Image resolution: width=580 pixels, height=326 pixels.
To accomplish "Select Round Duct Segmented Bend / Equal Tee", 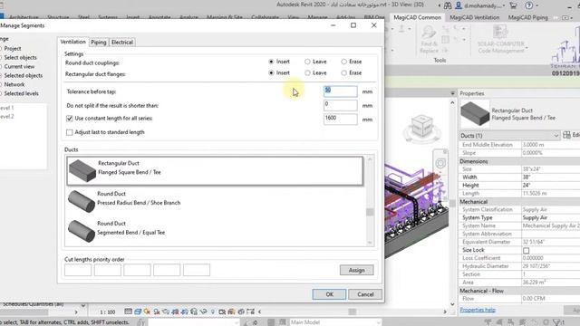I will click(x=215, y=231).
